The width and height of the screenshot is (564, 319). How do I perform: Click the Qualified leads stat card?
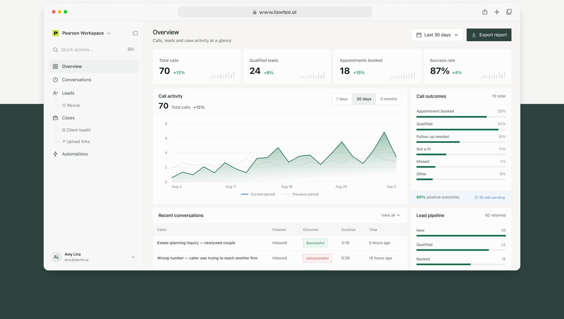click(287, 67)
